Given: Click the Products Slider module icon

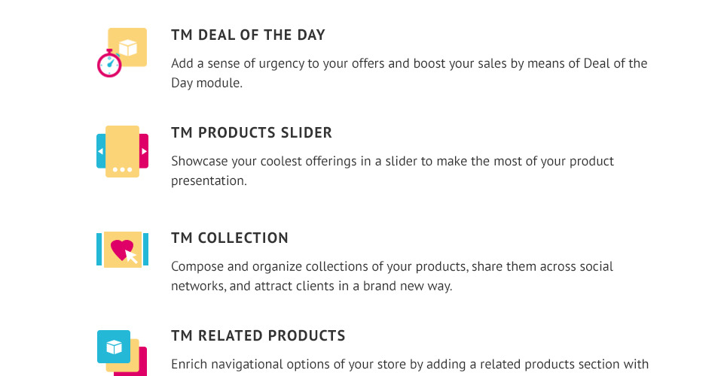Looking at the screenshot, I should [122, 151].
